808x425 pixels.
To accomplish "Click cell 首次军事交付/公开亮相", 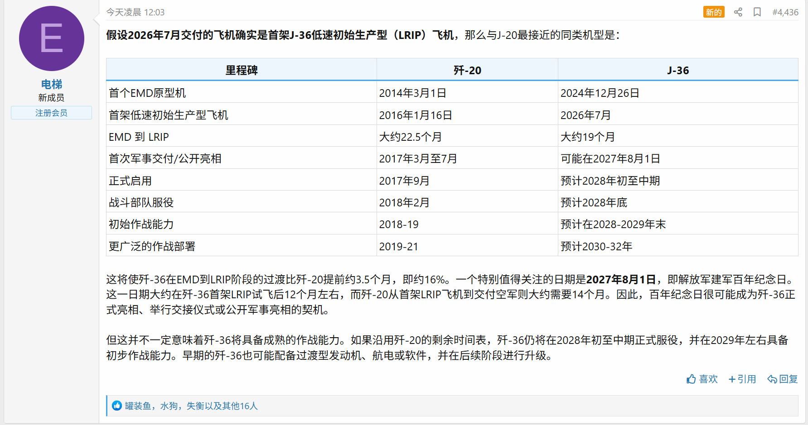I will click(242, 158).
